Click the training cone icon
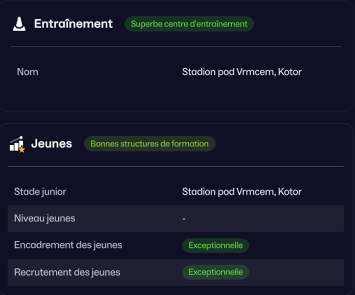Image resolution: width=355 pixels, height=295 pixels. (19, 24)
